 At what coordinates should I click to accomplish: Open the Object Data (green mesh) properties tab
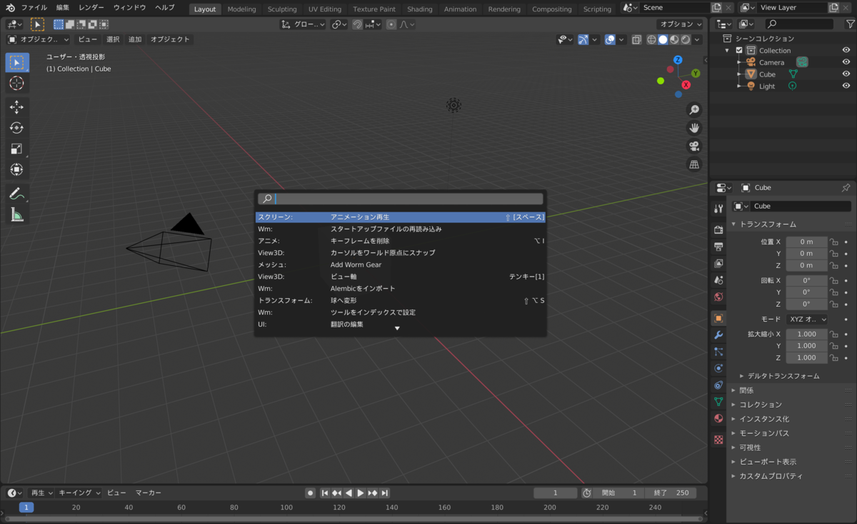point(718,402)
